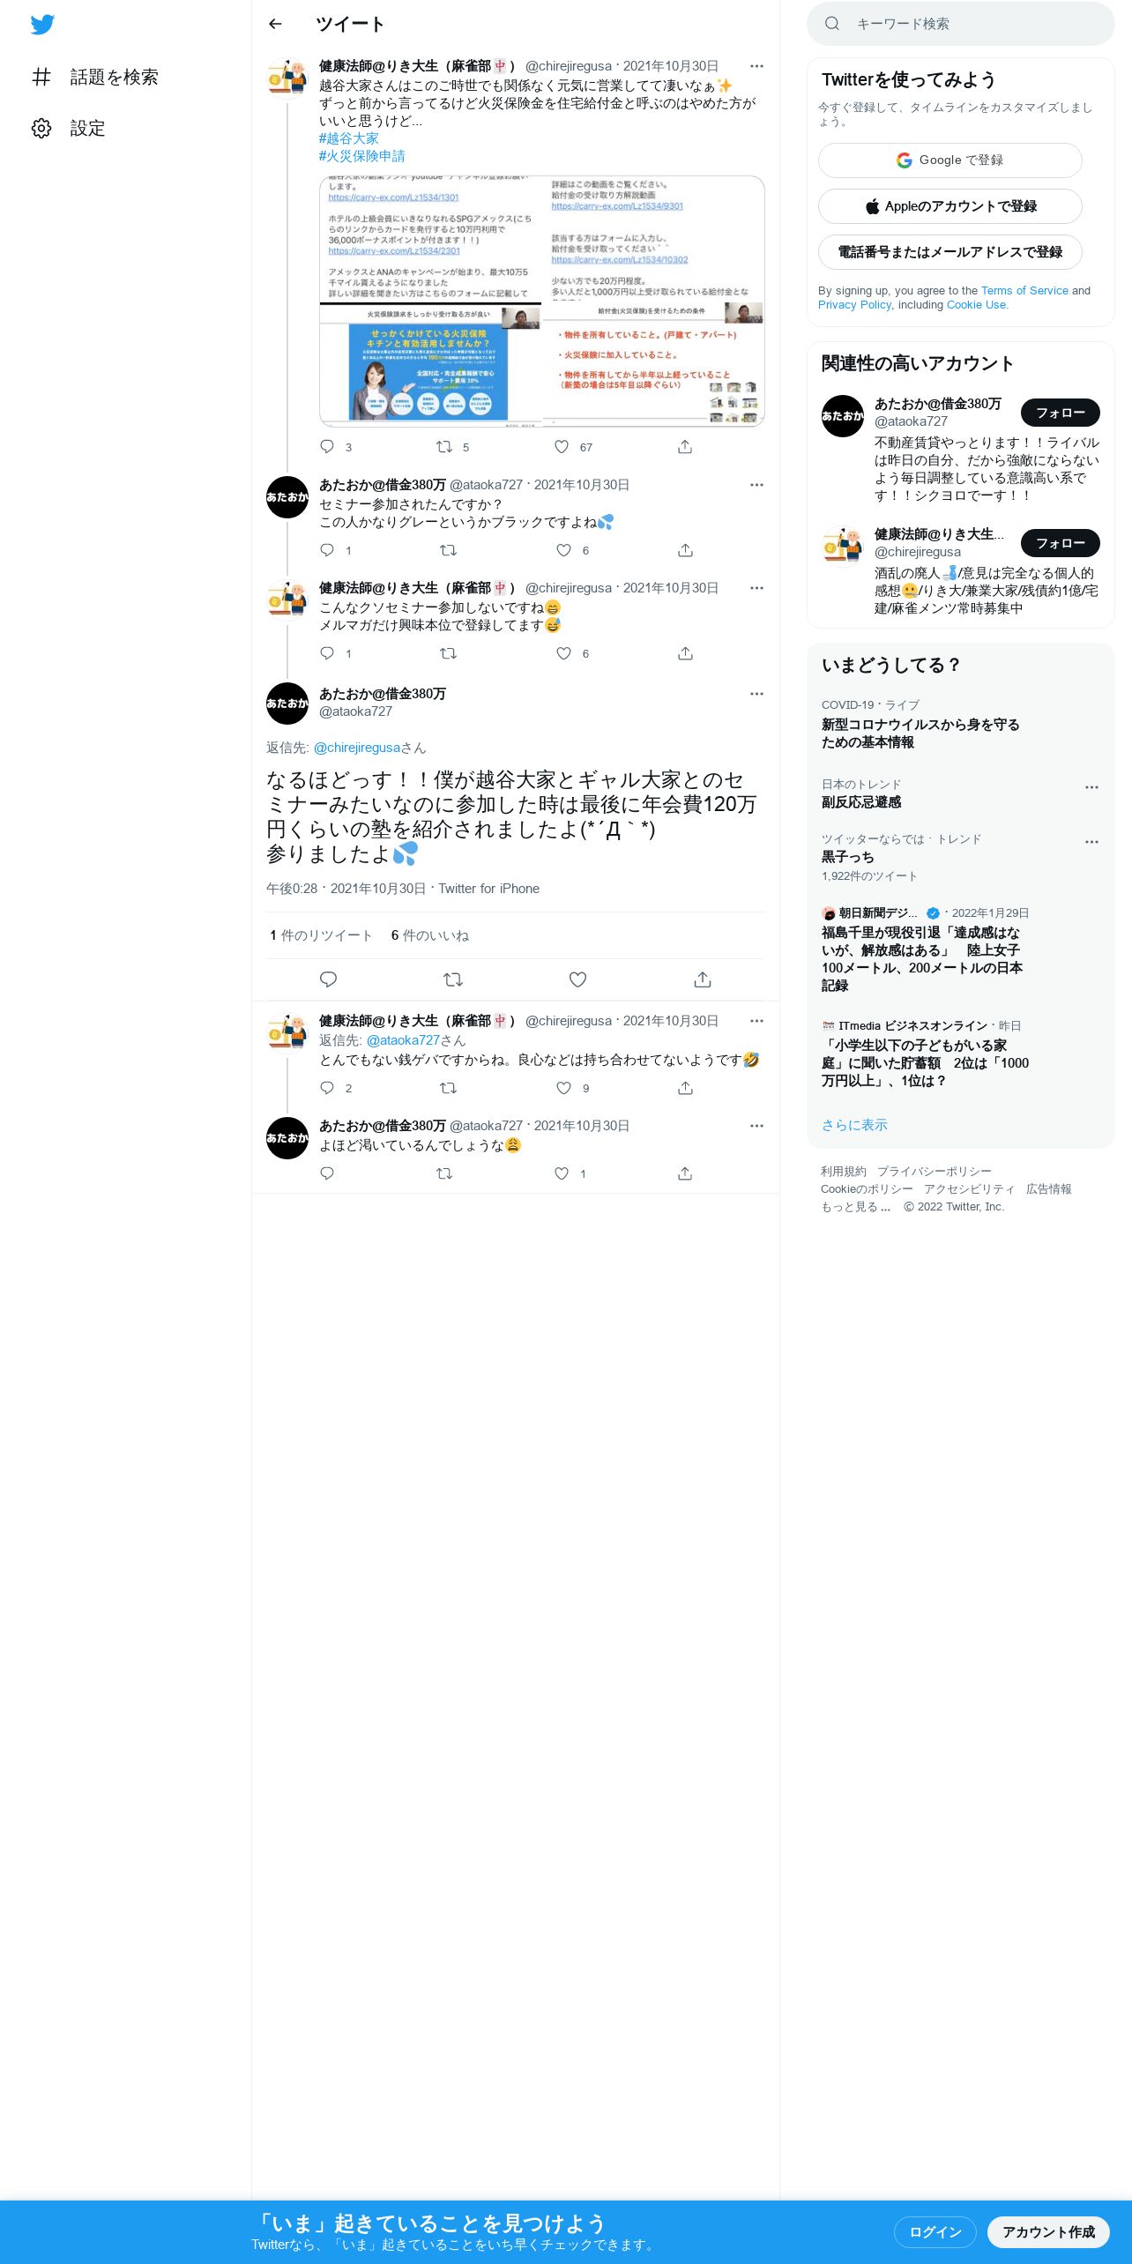Screen dimensions: 1132x2264
Task: Retweet the main tweet about 年会費120万円
Action: (453, 979)
